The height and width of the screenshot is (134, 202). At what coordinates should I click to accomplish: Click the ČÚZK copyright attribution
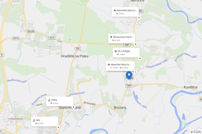(x=196, y=132)
